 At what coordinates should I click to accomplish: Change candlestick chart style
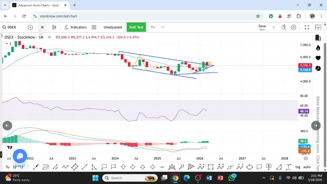pyautogui.click(x=54, y=27)
